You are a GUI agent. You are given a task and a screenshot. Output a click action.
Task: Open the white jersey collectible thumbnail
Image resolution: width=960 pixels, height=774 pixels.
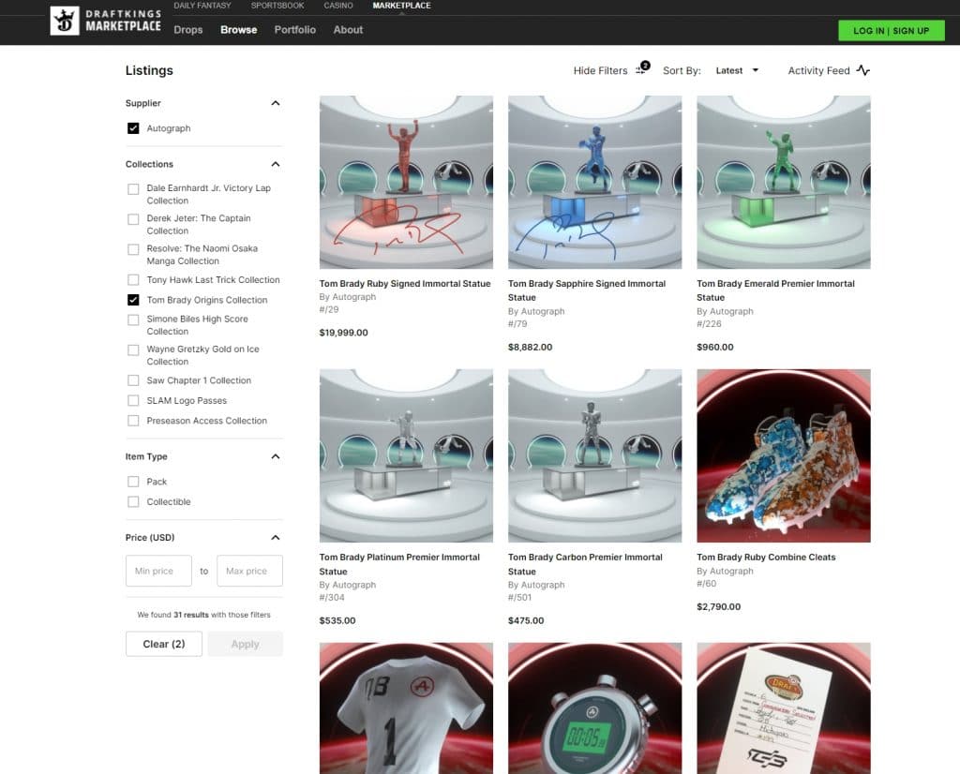[406, 707]
